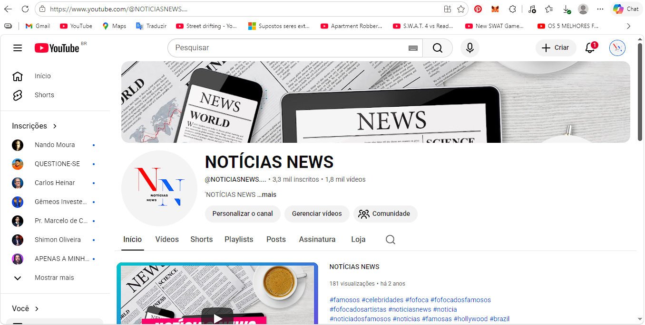Search within channel using tab-bar magnifier
The image size is (645, 325).
pyautogui.click(x=391, y=240)
